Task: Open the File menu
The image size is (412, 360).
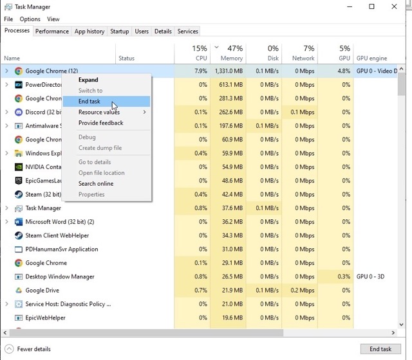Action: click(x=8, y=19)
